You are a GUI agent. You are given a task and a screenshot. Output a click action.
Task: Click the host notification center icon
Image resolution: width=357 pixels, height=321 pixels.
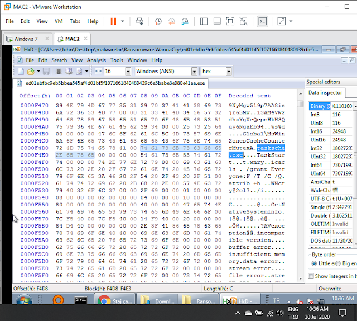coord(342,313)
